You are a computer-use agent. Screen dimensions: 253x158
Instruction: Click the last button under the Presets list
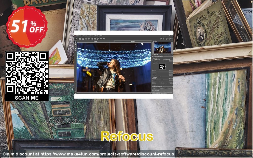pos(170,88)
